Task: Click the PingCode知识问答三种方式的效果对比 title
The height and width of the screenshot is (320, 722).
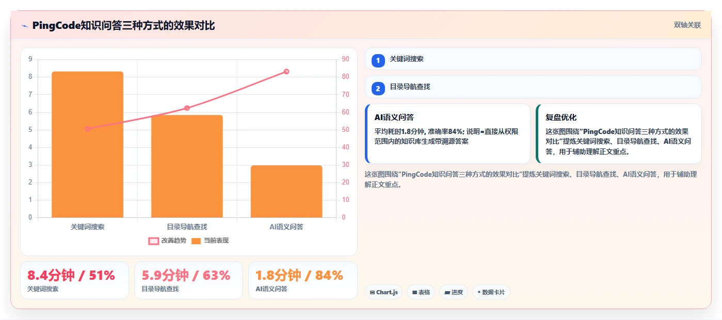Action: pos(123,25)
